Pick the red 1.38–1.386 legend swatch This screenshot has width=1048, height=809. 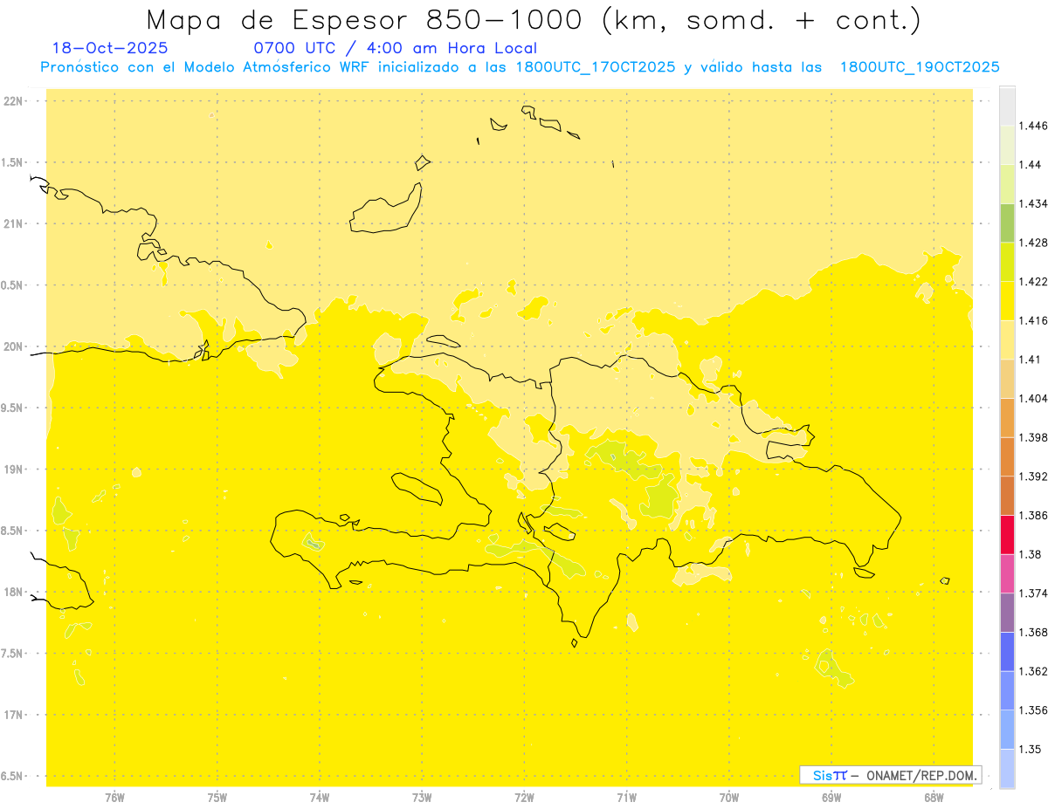pos(1007,535)
